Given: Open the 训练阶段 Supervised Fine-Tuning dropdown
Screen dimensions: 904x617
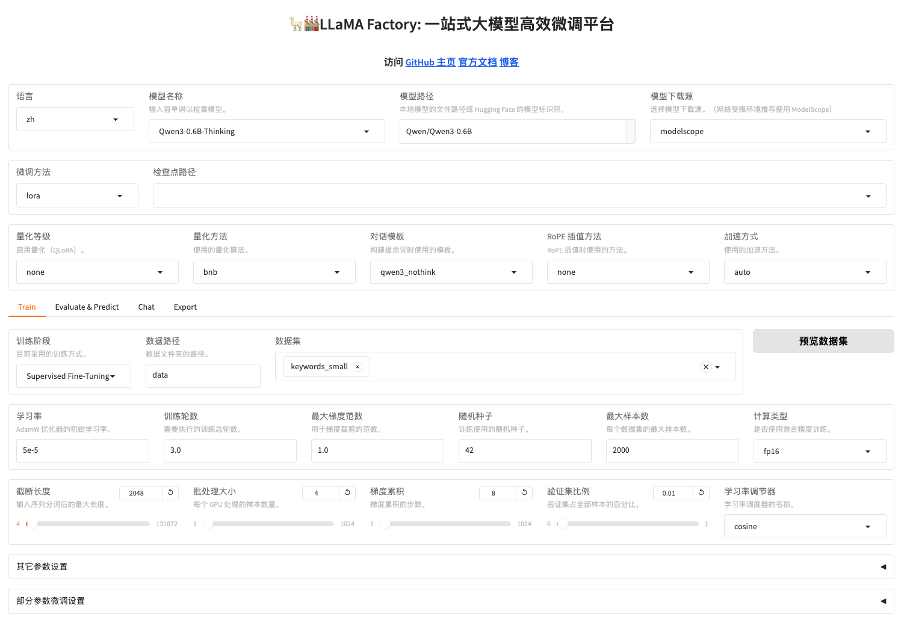Looking at the screenshot, I should pyautogui.click(x=73, y=376).
